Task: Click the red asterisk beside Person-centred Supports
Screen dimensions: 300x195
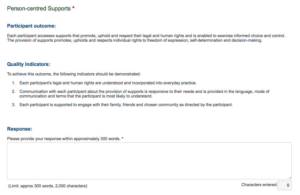Action: coord(73,8)
